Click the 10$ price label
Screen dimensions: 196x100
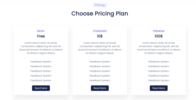click(100, 36)
